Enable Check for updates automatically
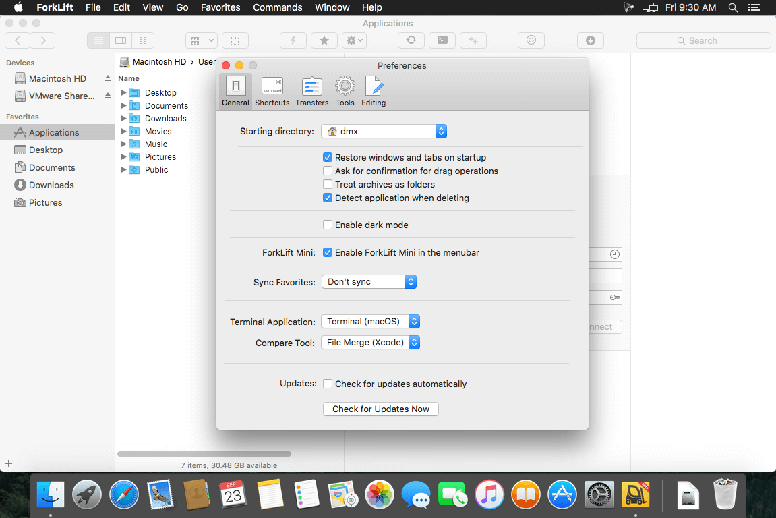 tap(328, 384)
